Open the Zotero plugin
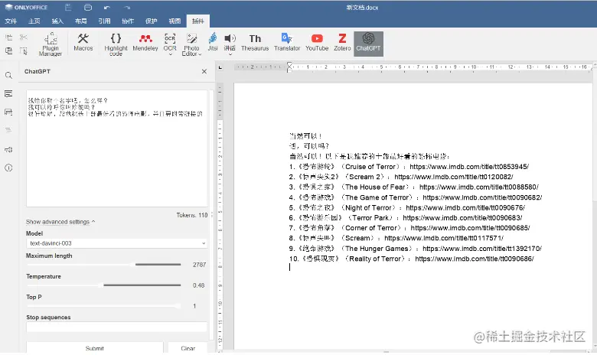The width and height of the screenshot is (597, 355). (x=342, y=42)
